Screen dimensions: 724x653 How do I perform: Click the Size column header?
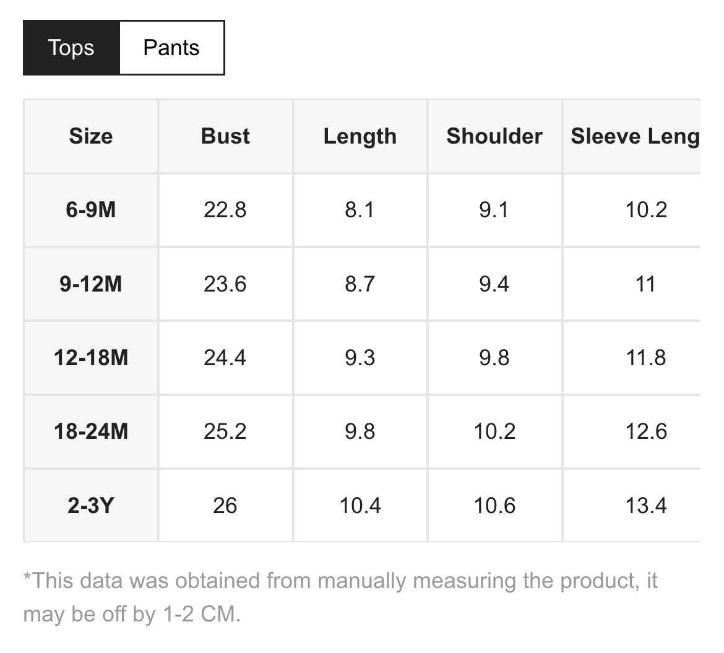coord(91,136)
